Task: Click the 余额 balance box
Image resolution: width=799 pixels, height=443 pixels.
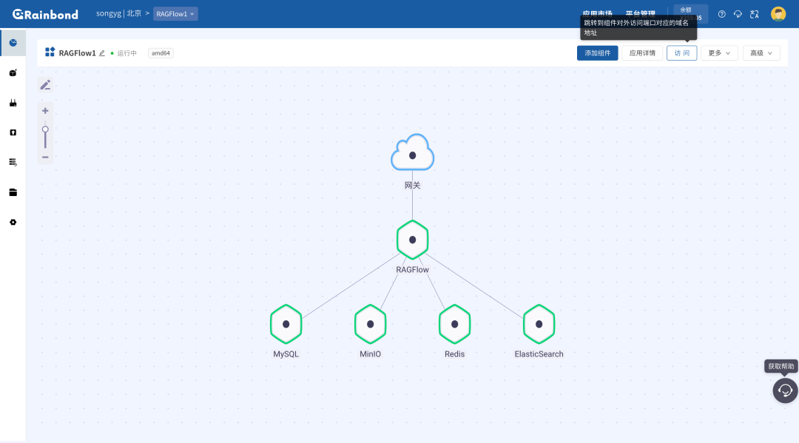Action: click(x=690, y=14)
